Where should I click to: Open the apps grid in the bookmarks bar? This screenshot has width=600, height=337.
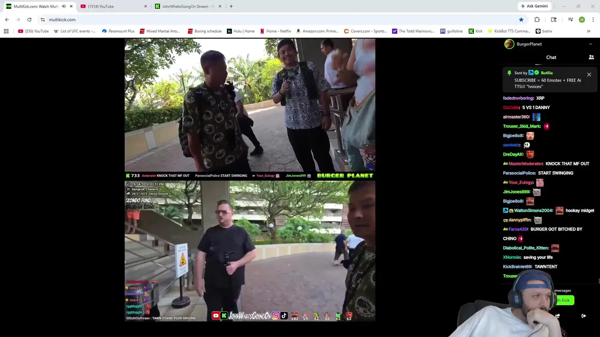pos(6,31)
